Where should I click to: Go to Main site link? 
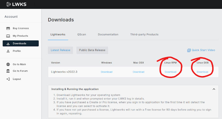coord(19,64)
